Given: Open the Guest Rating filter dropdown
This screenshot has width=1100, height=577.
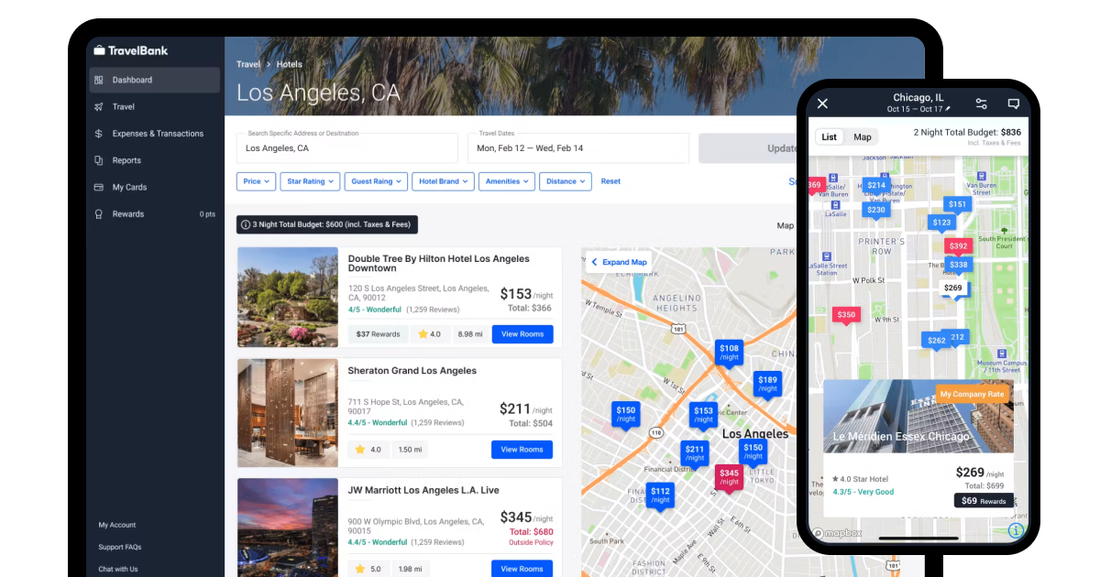Looking at the screenshot, I should [376, 181].
